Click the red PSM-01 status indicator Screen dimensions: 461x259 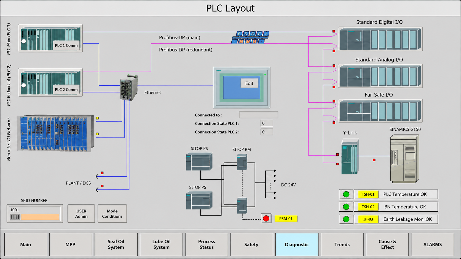click(266, 219)
